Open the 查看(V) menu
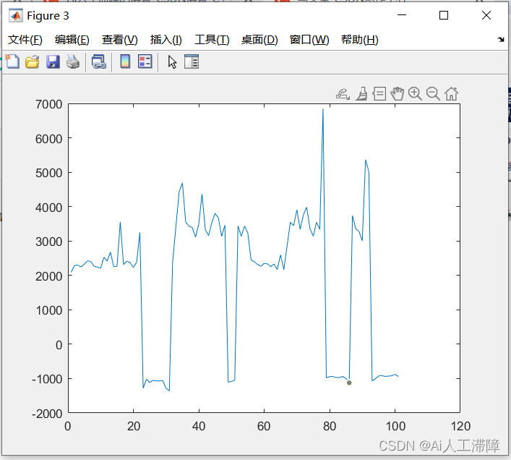This screenshot has height=460, width=511. tap(119, 40)
